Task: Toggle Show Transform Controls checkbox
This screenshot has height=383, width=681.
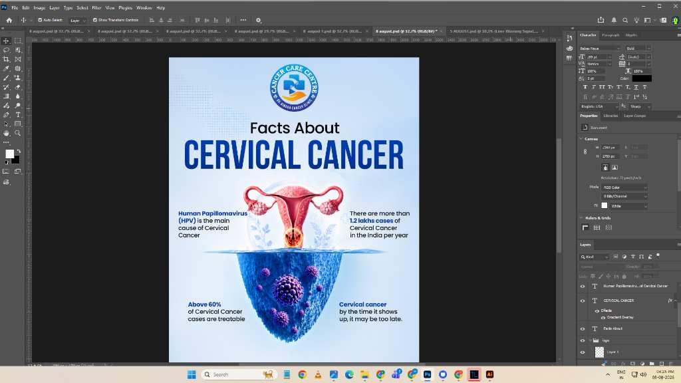Action: 94,20
